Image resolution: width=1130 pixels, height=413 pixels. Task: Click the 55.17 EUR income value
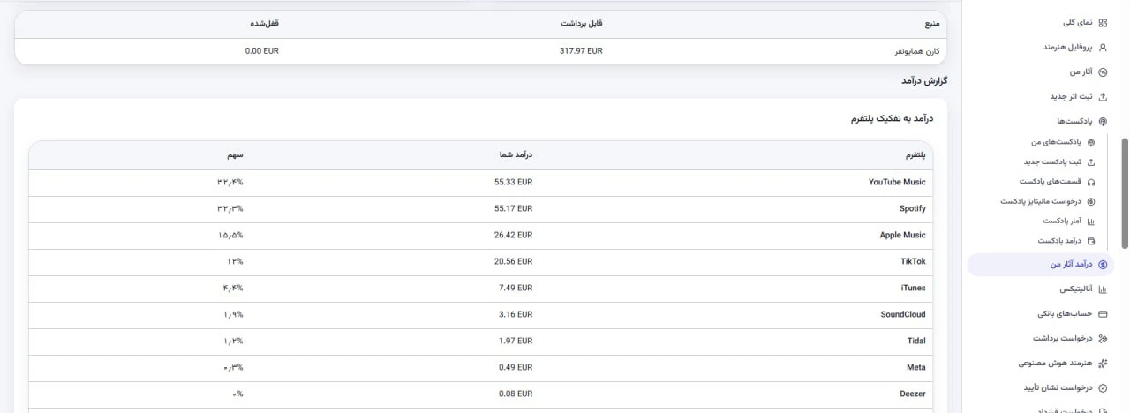pyautogui.click(x=514, y=208)
